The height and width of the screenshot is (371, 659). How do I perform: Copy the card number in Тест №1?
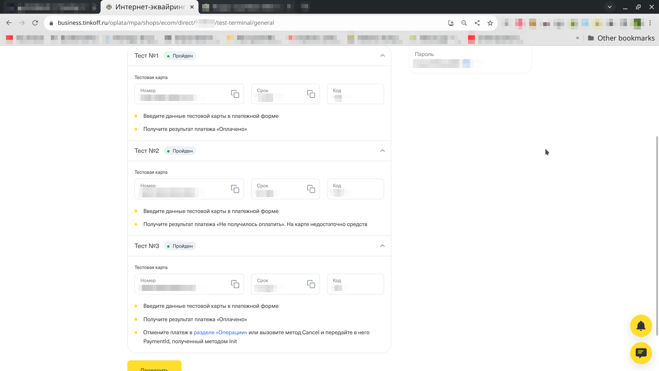(235, 94)
